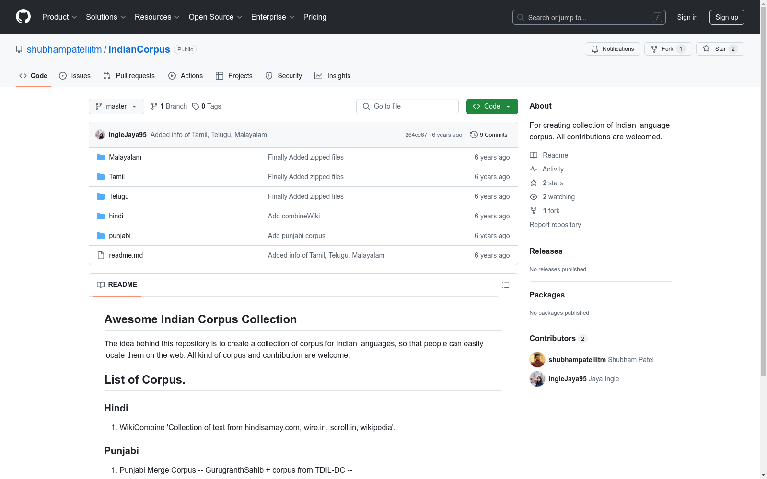Image resolution: width=767 pixels, height=479 pixels.
Task: Click the fork icon beside 1 fork
Action: pyautogui.click(x=534, y=211)
